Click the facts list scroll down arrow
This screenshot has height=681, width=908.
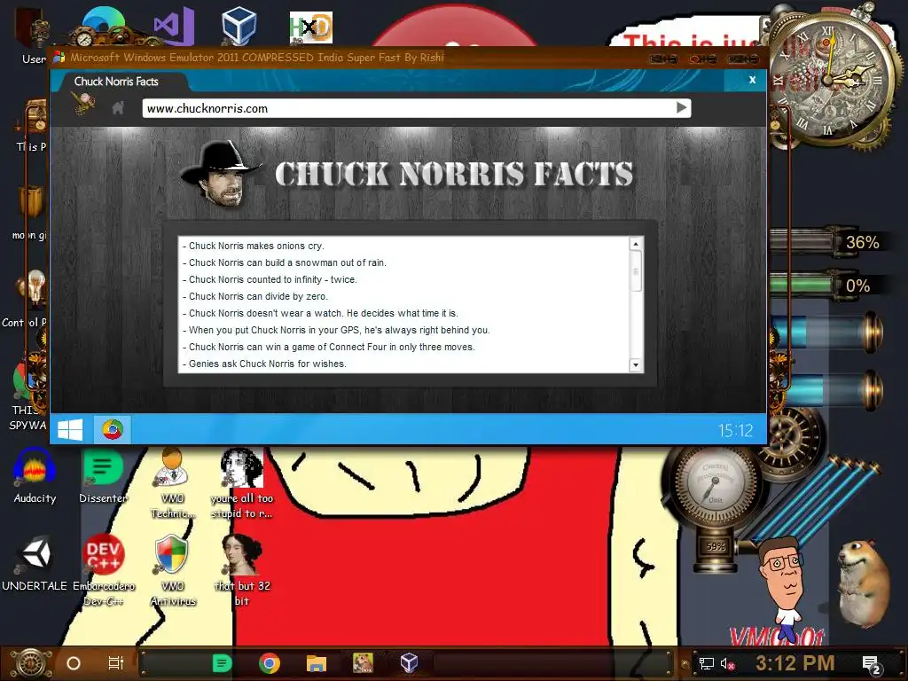pos(636,364)
